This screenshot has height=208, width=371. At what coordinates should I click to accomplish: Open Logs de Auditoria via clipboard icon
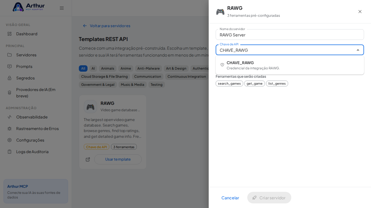10,152
